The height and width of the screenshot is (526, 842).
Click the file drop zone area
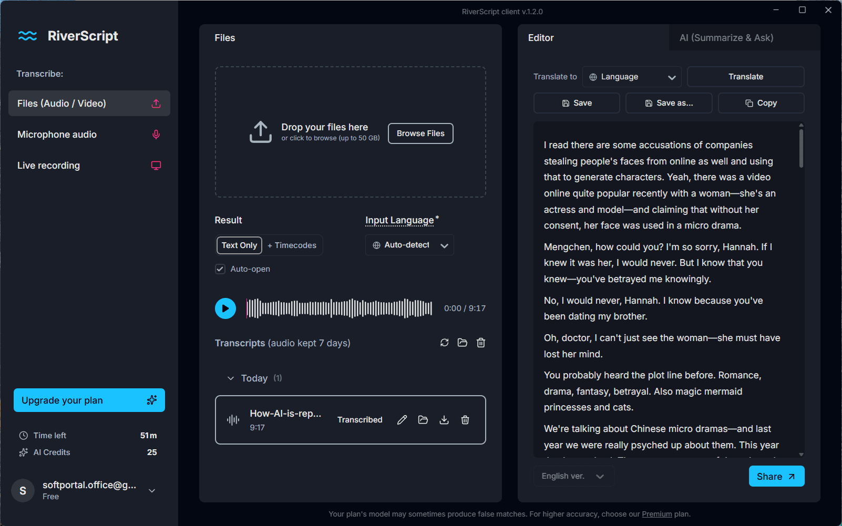pyautogui.click(x=351, y=132)
